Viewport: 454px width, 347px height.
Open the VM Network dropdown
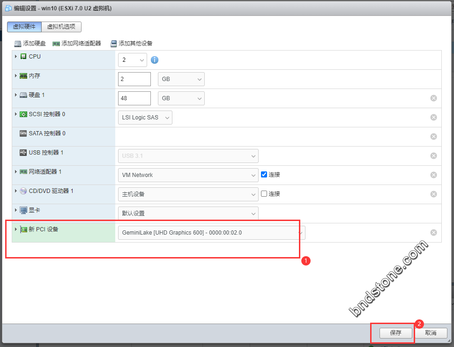coord(188,175)
